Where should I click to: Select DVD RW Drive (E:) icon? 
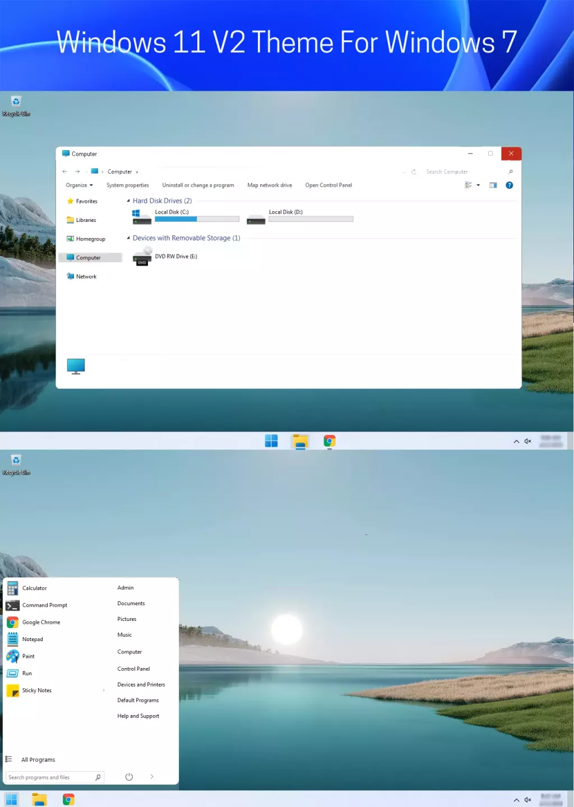pos(142,257)
